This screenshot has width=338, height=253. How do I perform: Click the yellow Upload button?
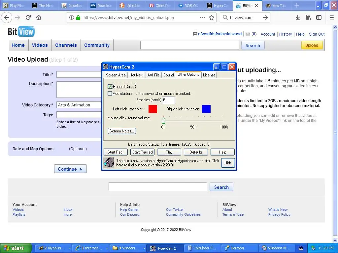pyautogui.click(x=312, y=45)
